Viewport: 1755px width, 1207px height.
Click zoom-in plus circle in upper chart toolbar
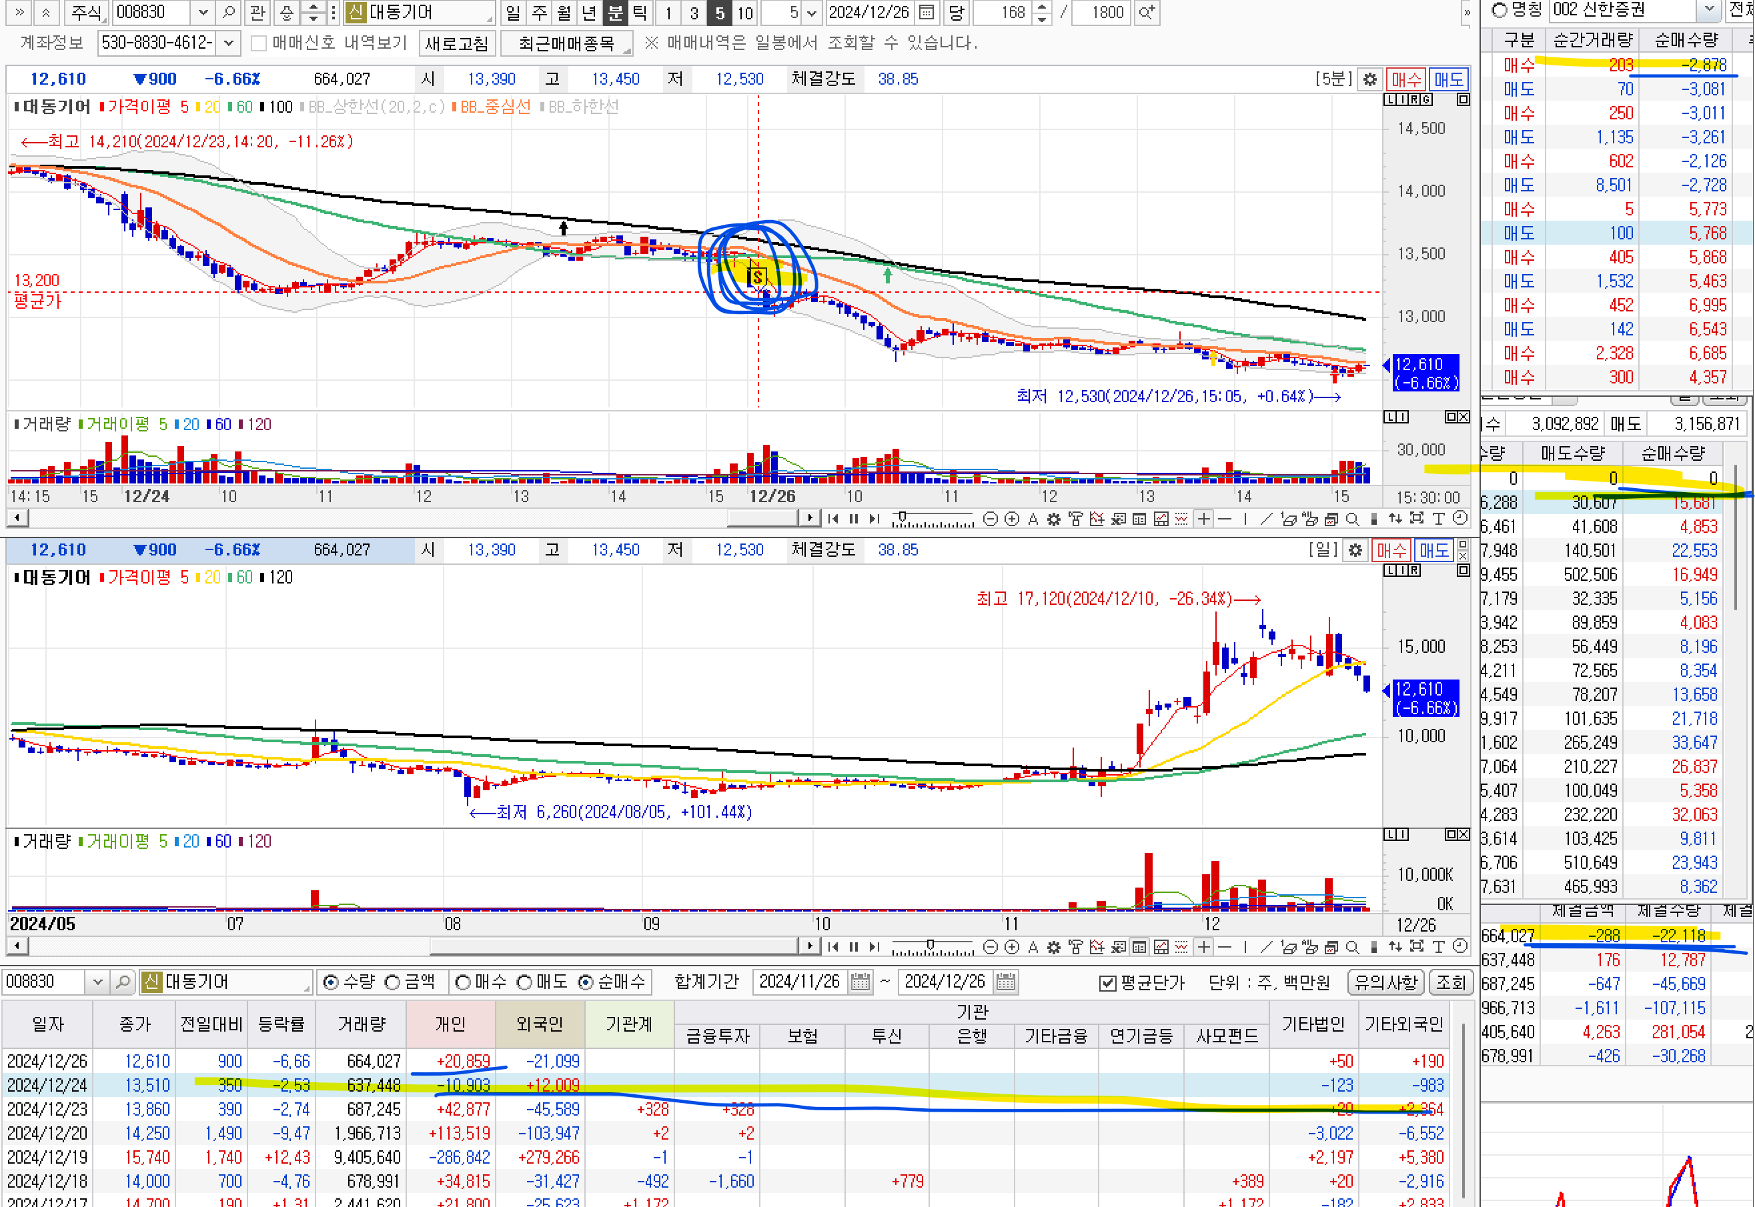point(1011,519)
